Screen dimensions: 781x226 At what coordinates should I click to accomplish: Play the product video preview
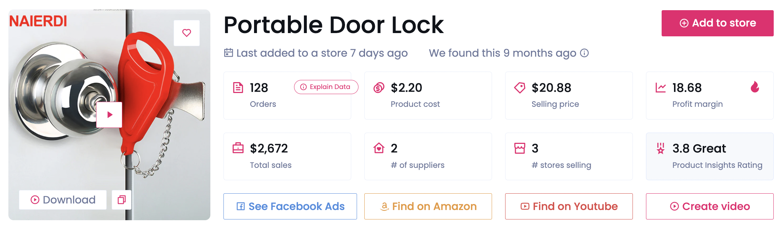coord(109,115)
